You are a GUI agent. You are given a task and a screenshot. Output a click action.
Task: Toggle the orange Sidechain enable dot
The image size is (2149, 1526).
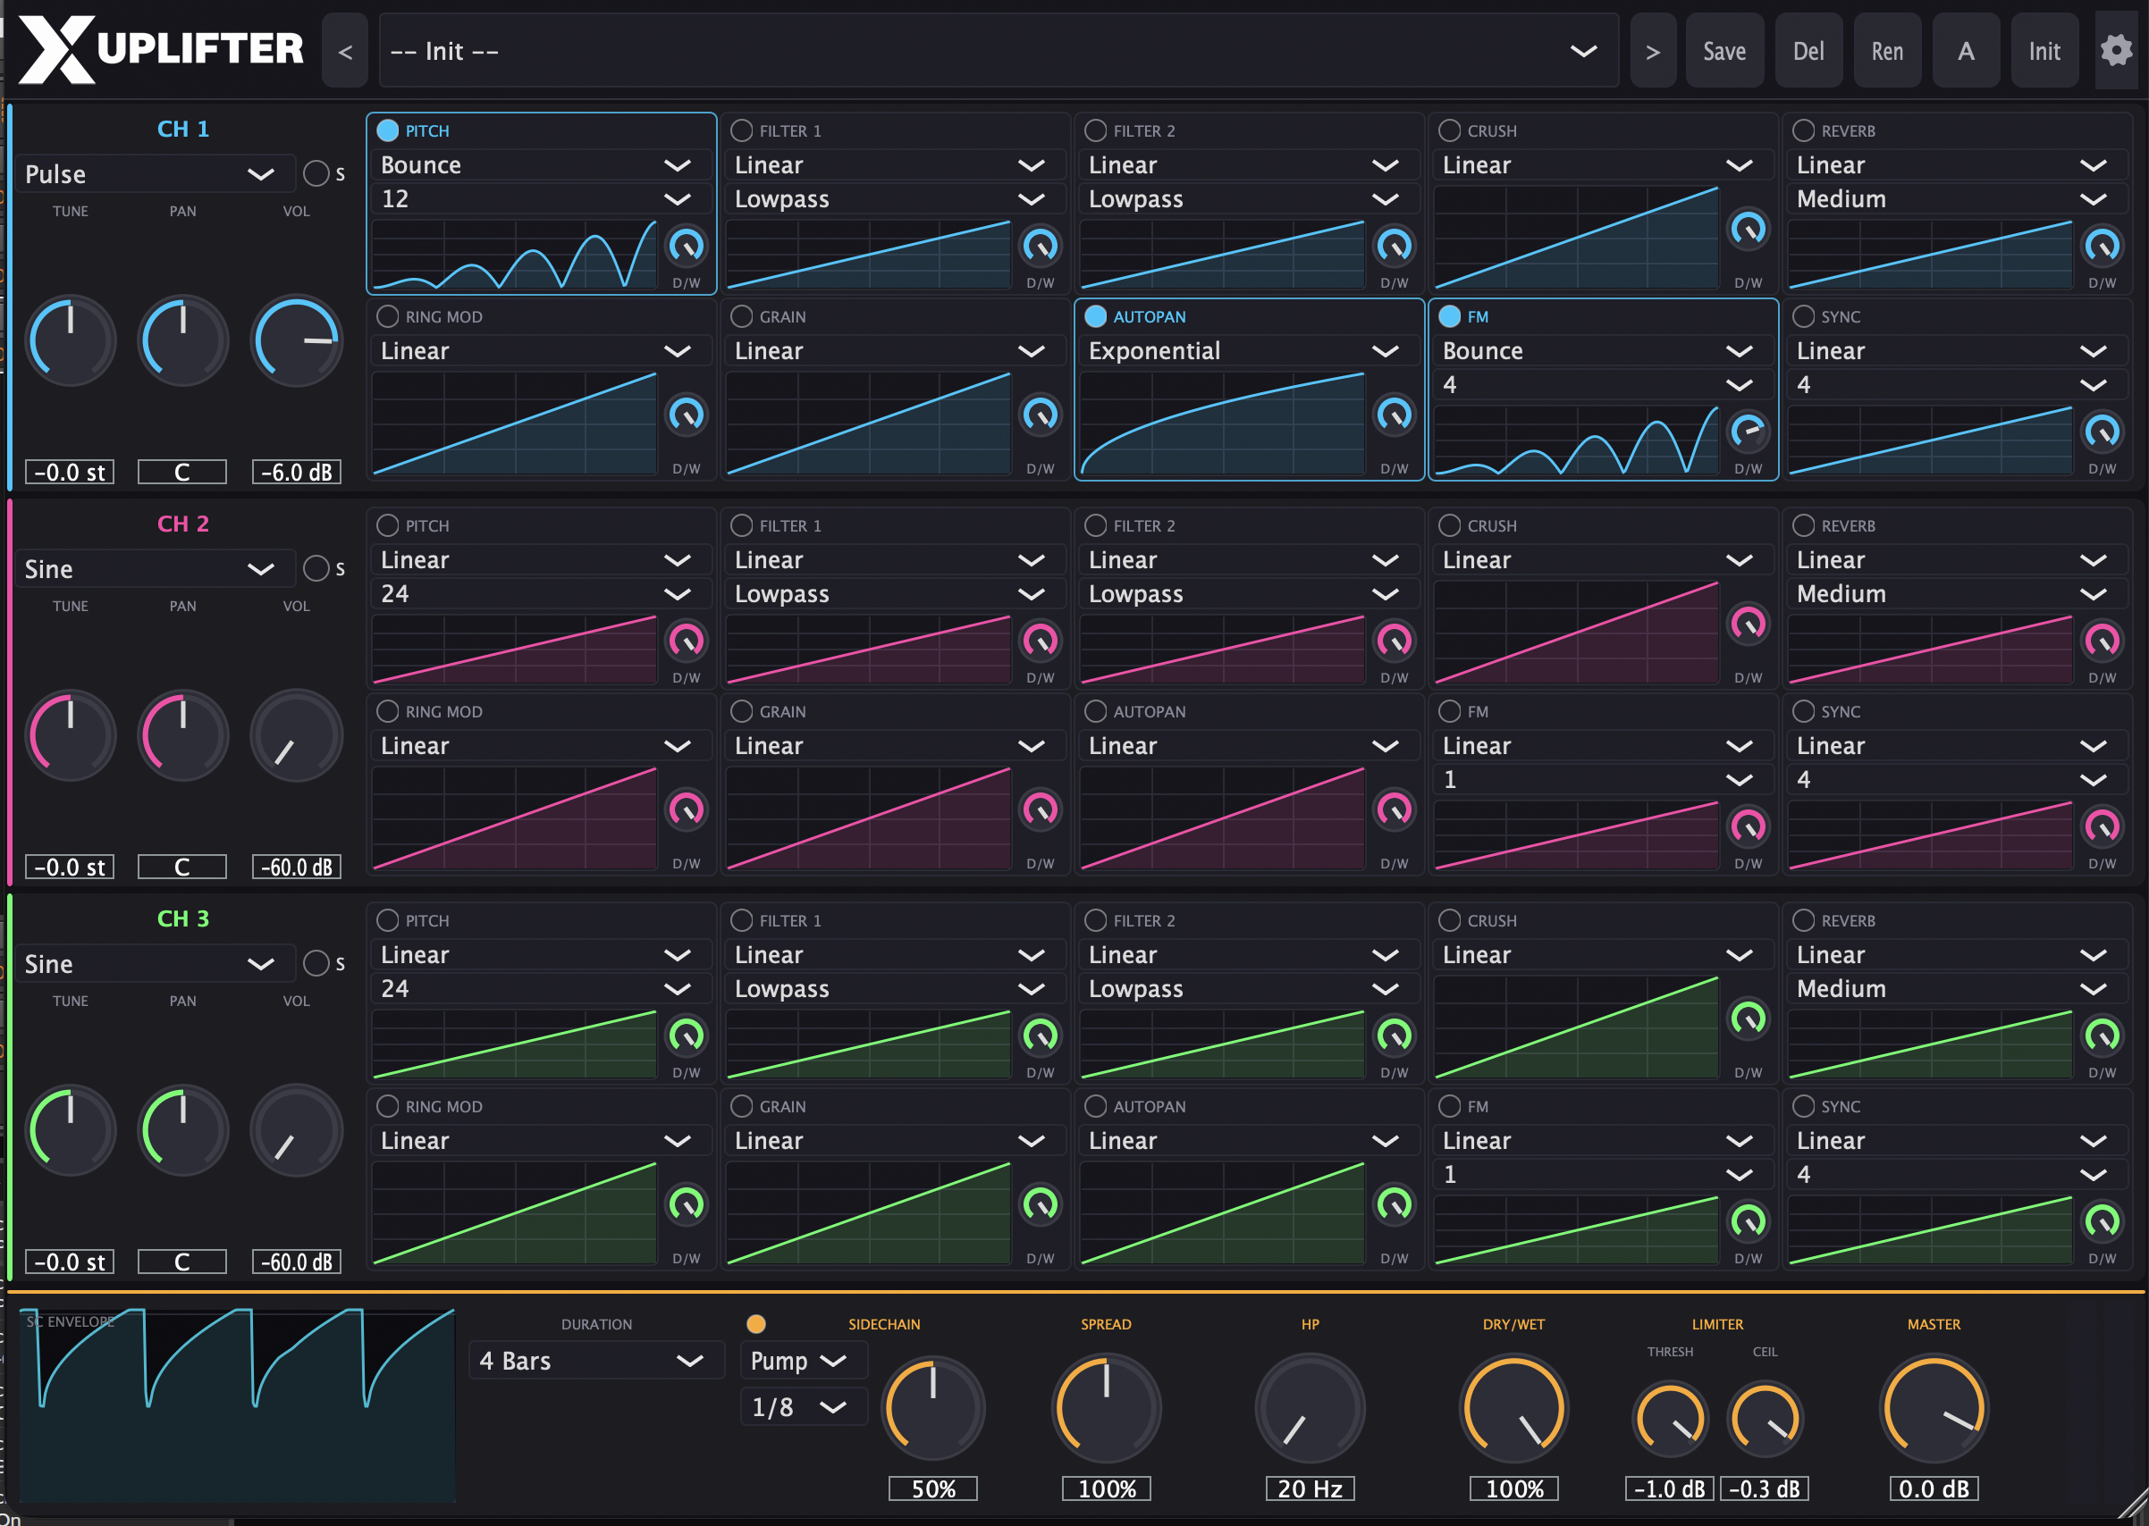pos(756,1324)
